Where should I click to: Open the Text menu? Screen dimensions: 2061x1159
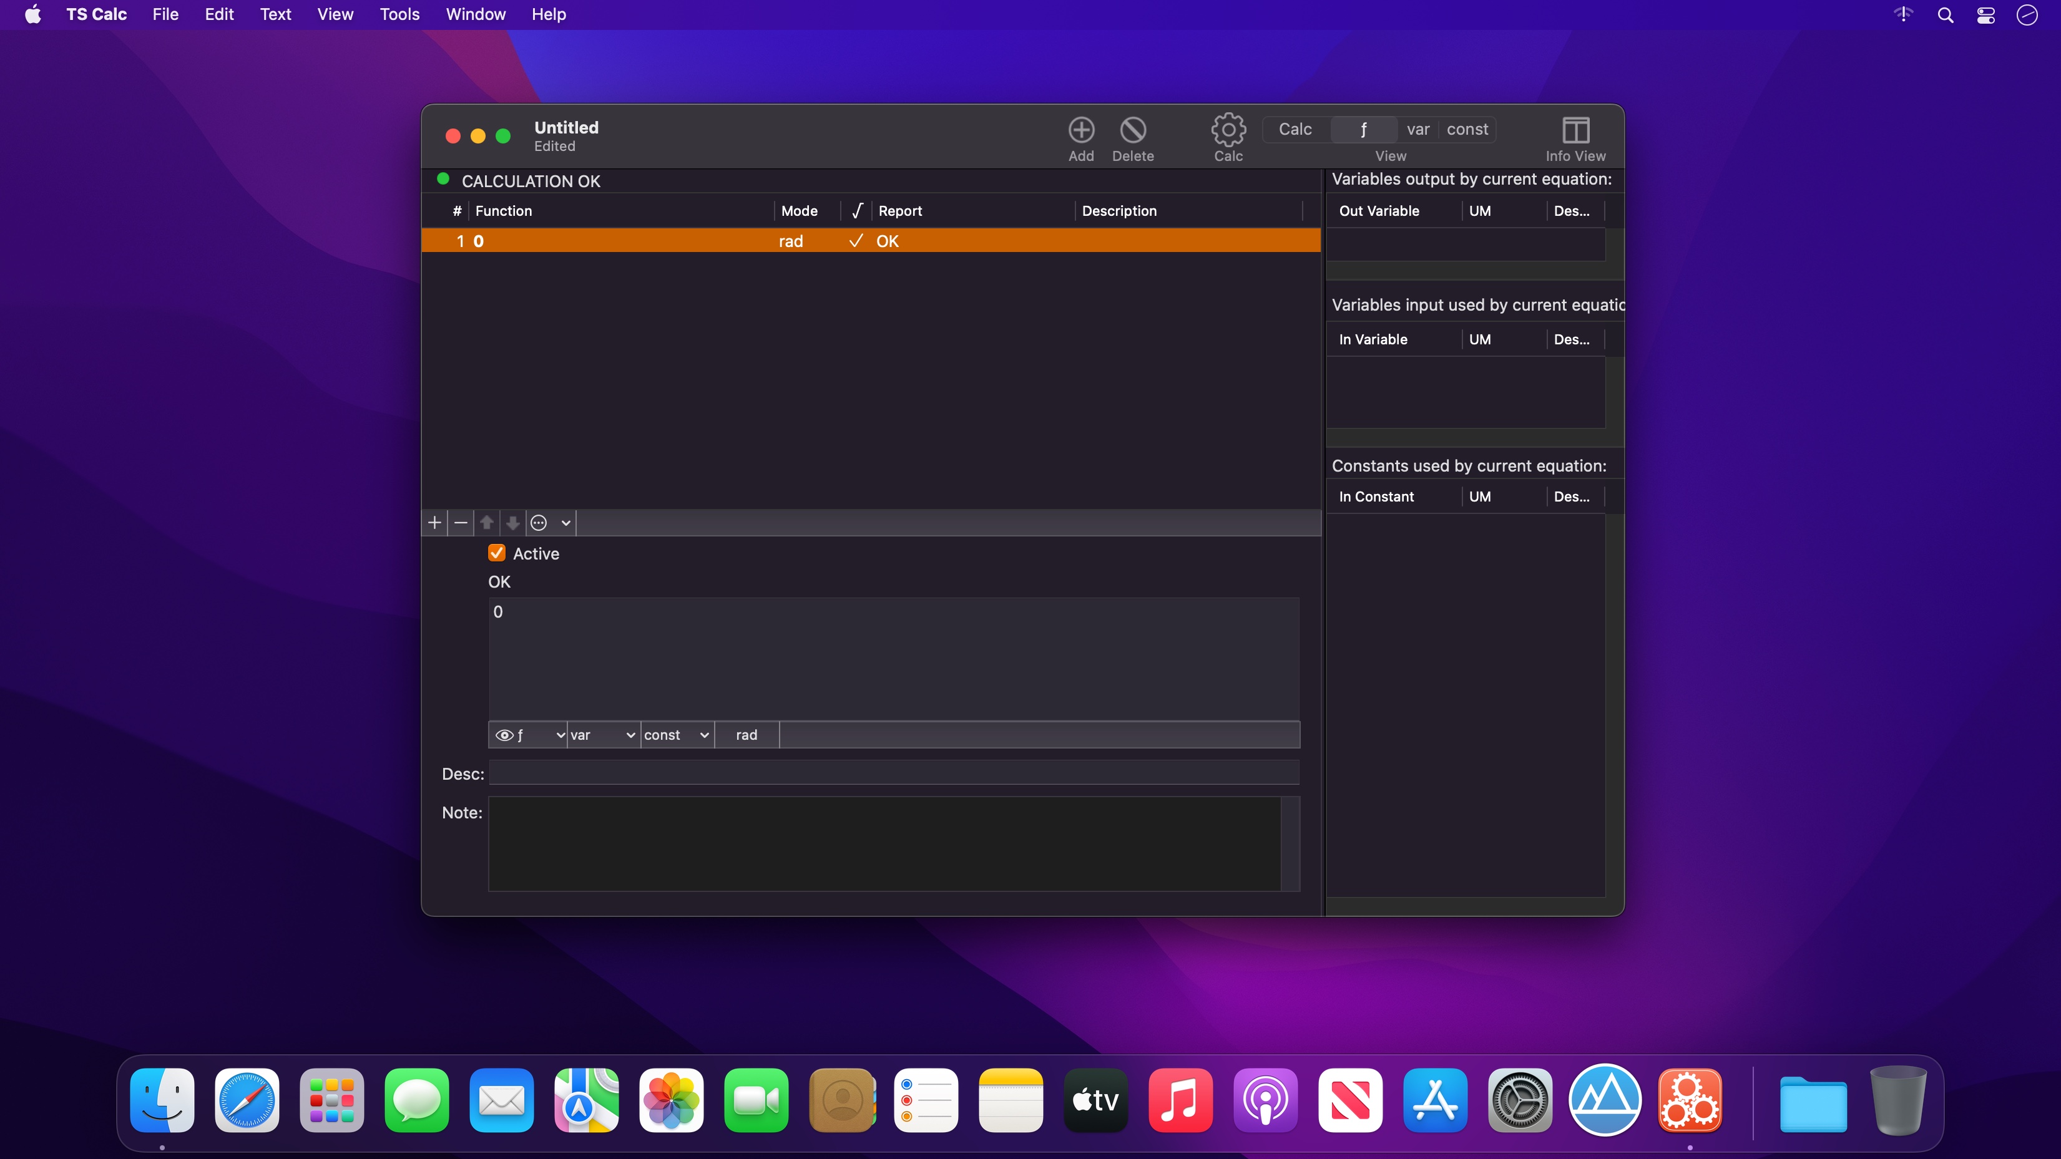[275, 14]
